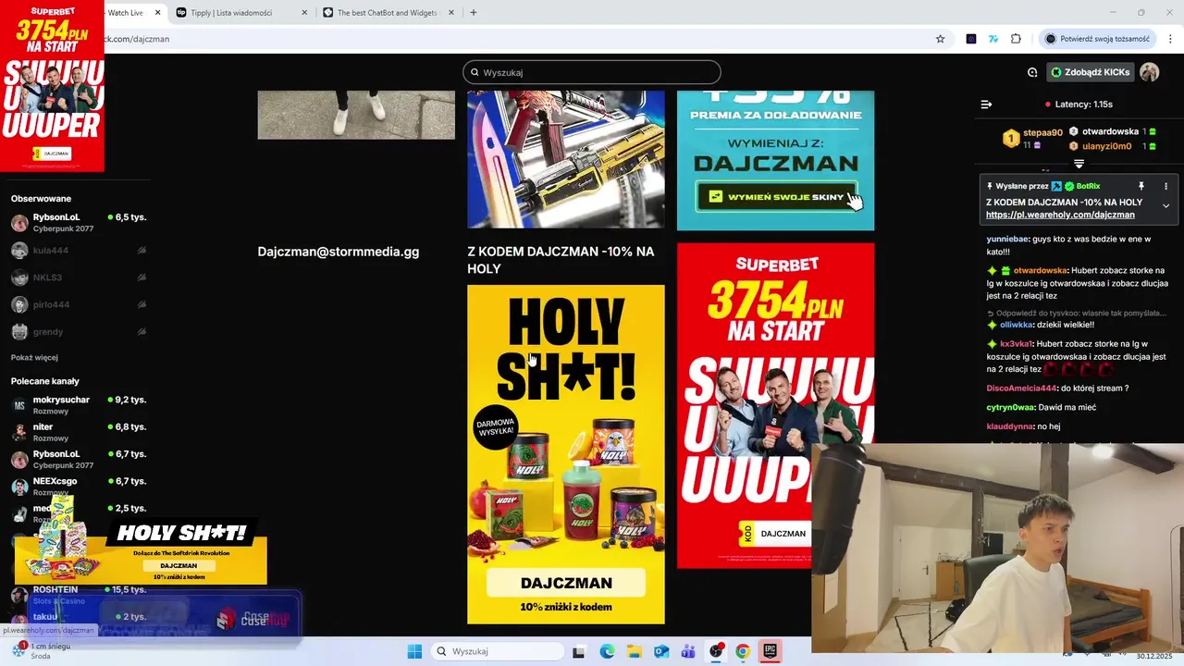The width and height of the screenshot is (1184, 666).
Task: Open OBS Studio from the taskbar
Action: pos(715,651)
